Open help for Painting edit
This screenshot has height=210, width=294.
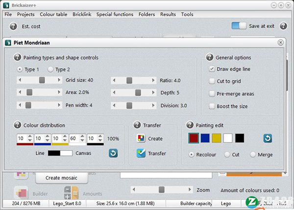tap(190, 125)
